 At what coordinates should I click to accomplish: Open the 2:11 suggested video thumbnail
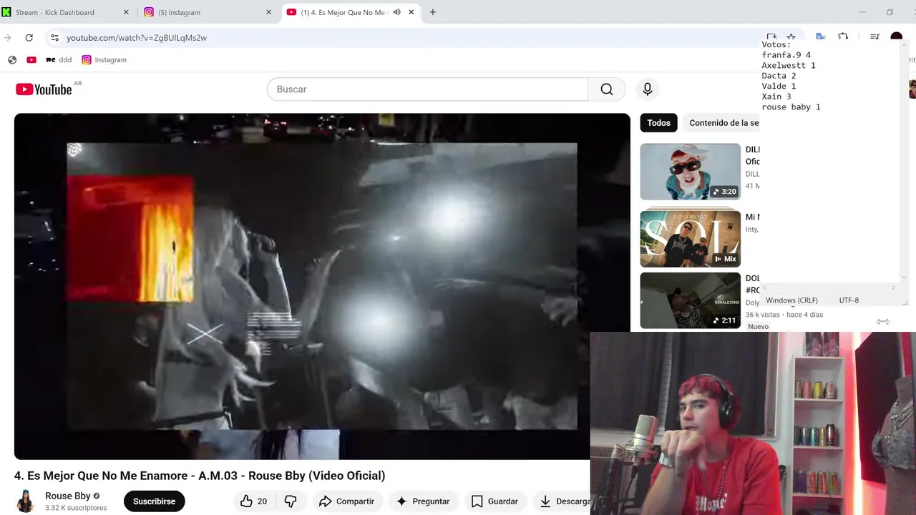coord(691,300)
